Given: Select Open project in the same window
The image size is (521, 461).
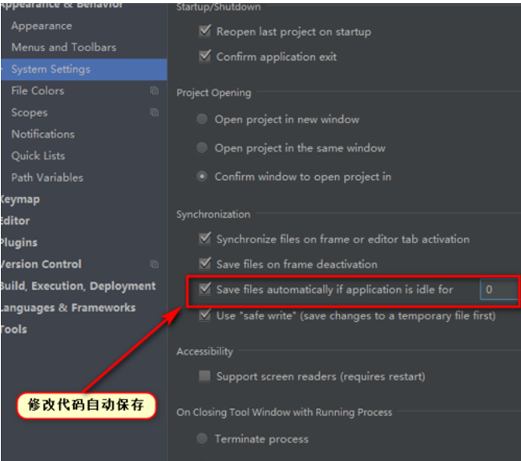Looking at the screenshot, I should point(202,148).
